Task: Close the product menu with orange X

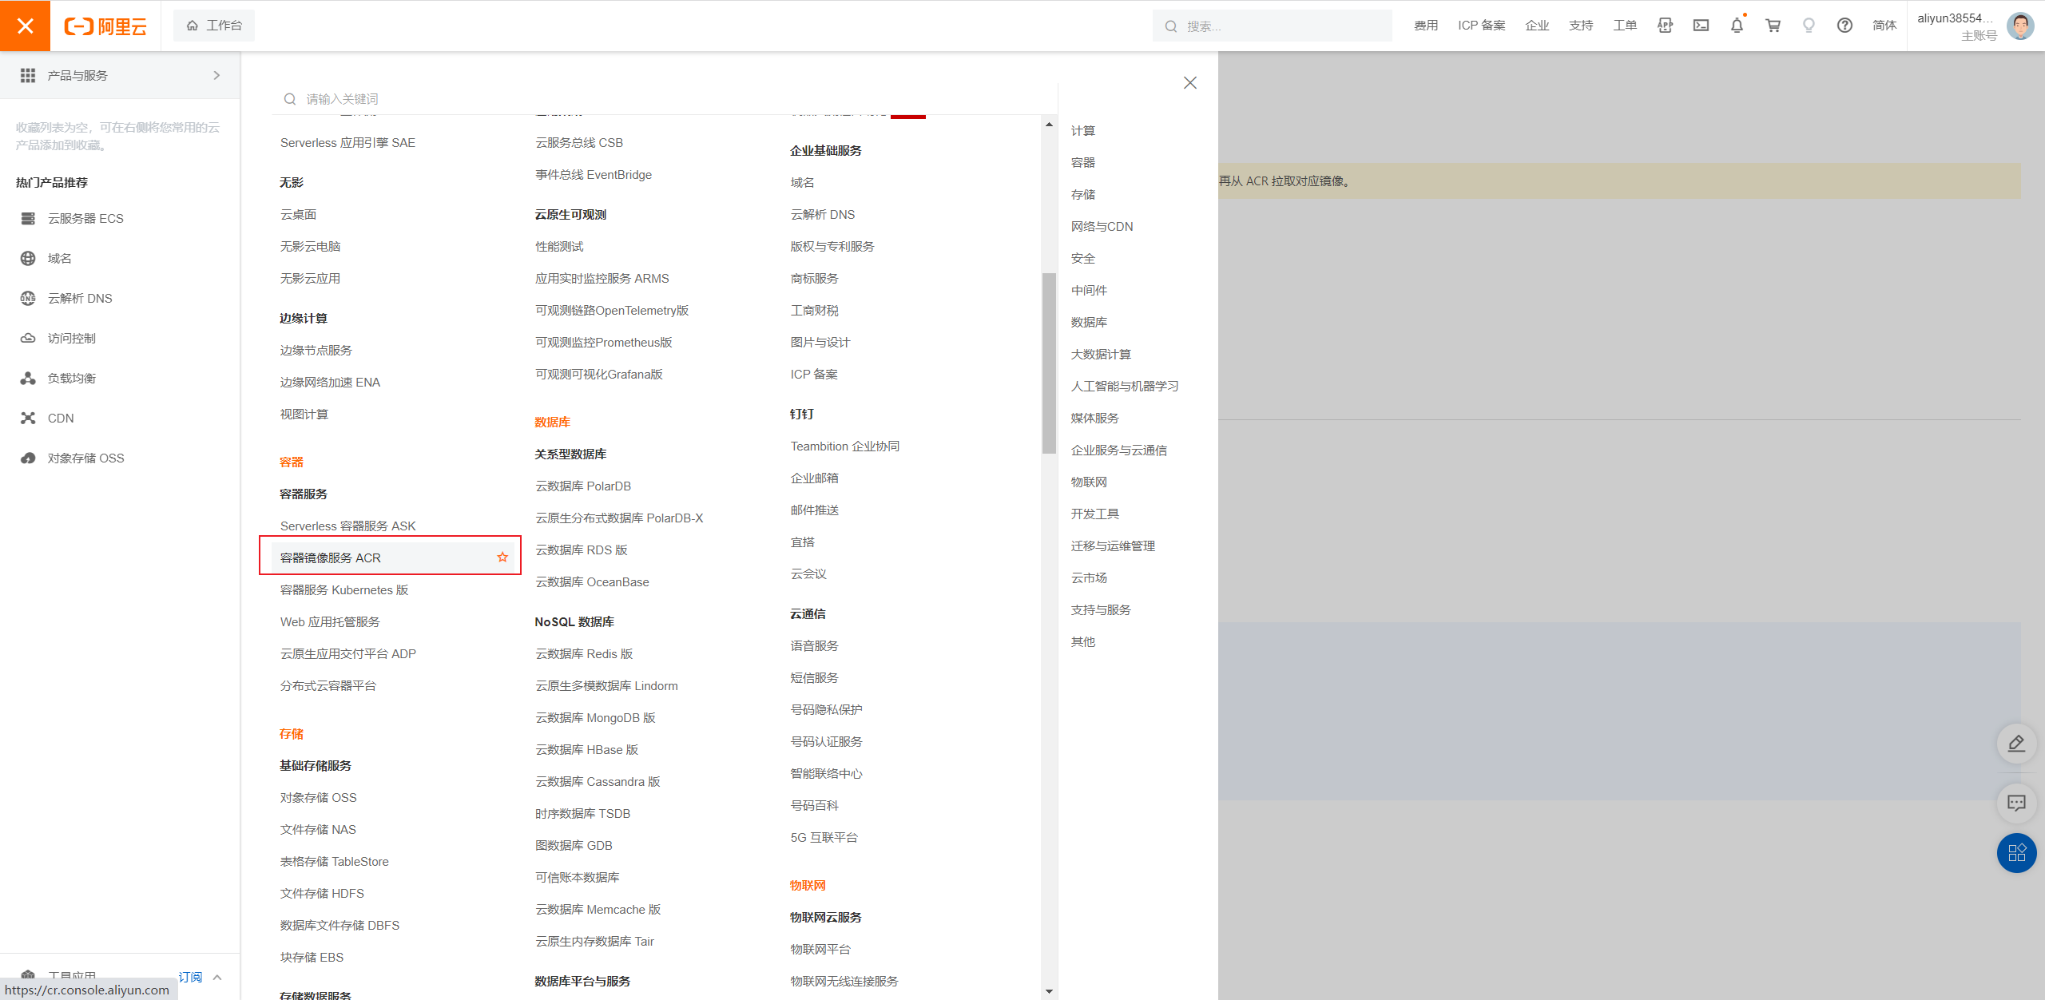Action: tap(25, 26)
